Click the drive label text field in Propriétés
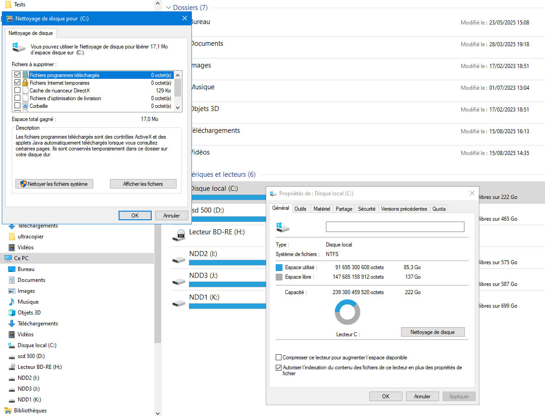Image resolution: width=545 pixels, height=416 pixels. tap(395, 227)
